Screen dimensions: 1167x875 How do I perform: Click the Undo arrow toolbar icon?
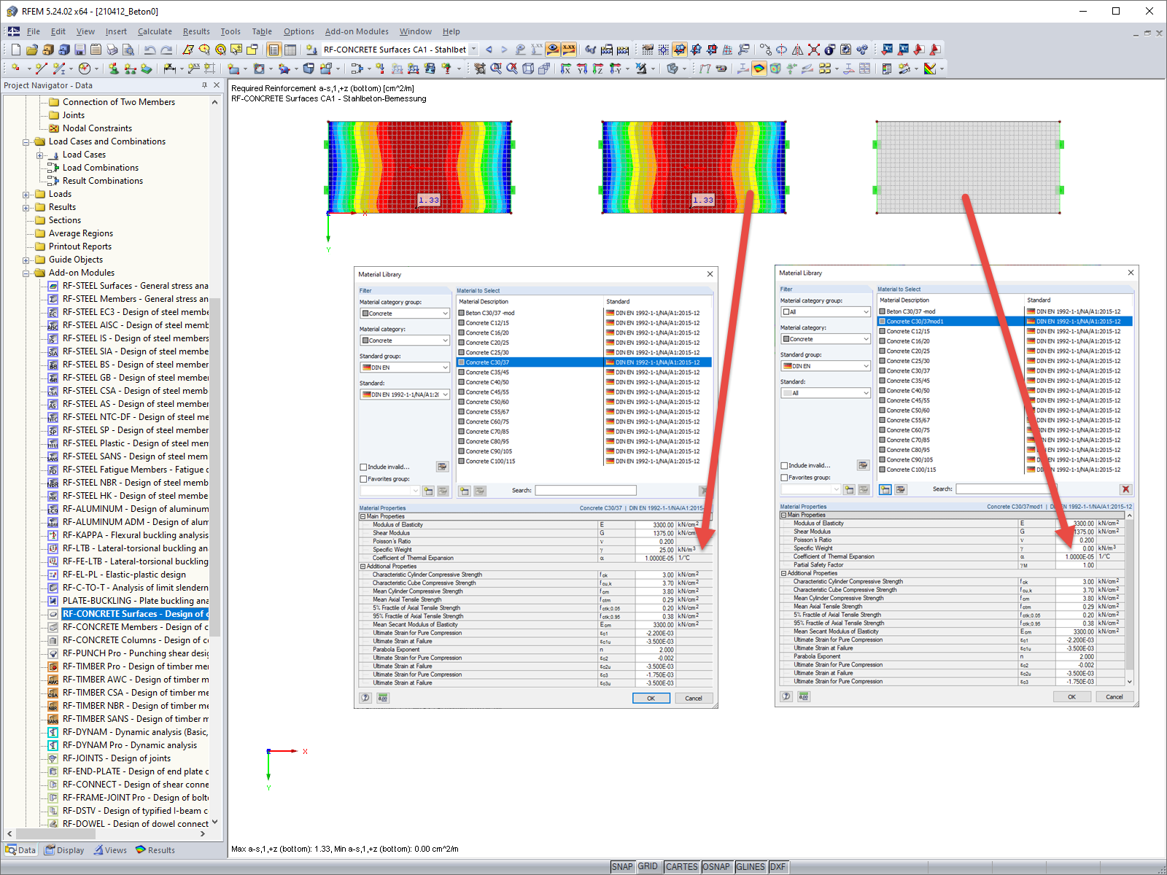point(150,50)
